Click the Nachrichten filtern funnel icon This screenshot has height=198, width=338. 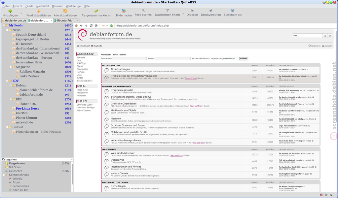[167, 10]
